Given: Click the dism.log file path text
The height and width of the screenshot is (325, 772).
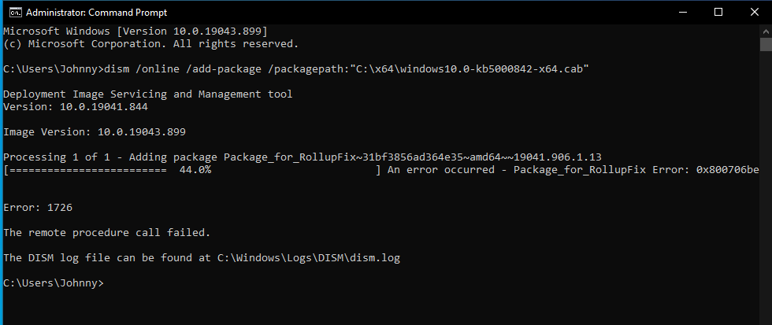Looking at the screenshot, I should 309,257.
